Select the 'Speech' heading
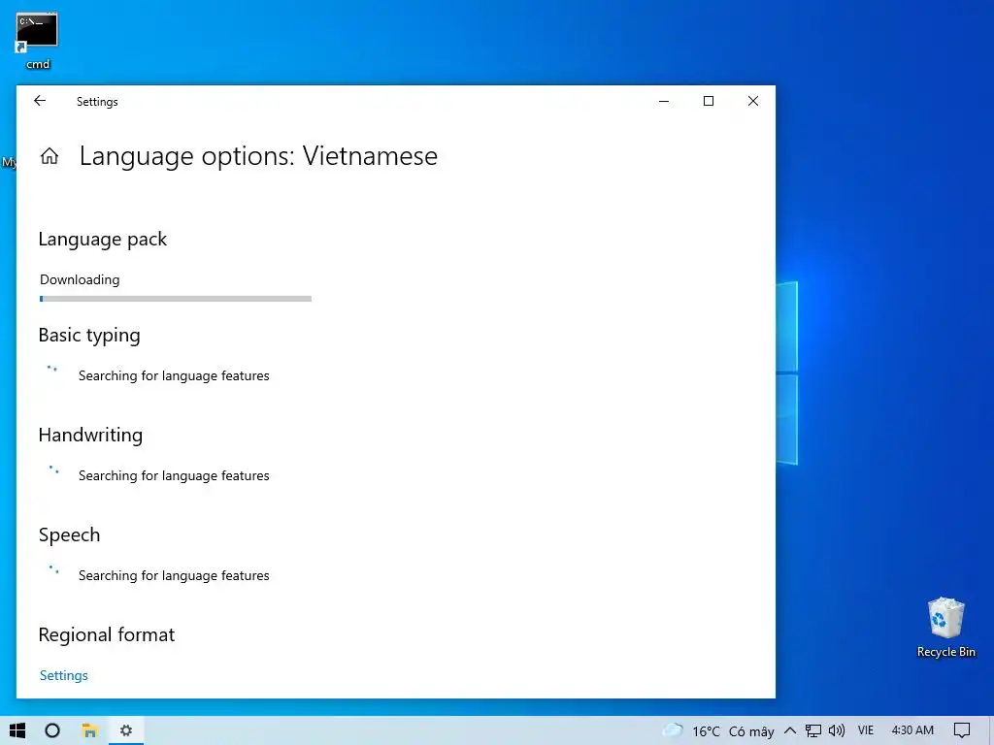The width and height of the screenshot is (994, 745). point(69,534)
